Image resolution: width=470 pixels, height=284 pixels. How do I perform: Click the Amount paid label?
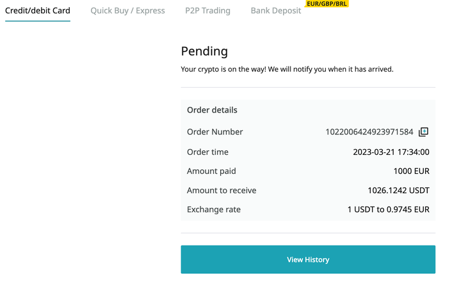[211, 171]
